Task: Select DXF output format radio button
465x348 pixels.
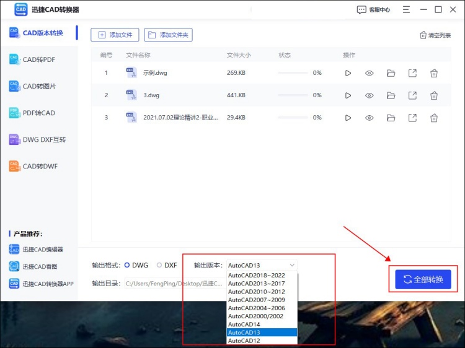Action: pyautogui.click(x=159, y=265)
